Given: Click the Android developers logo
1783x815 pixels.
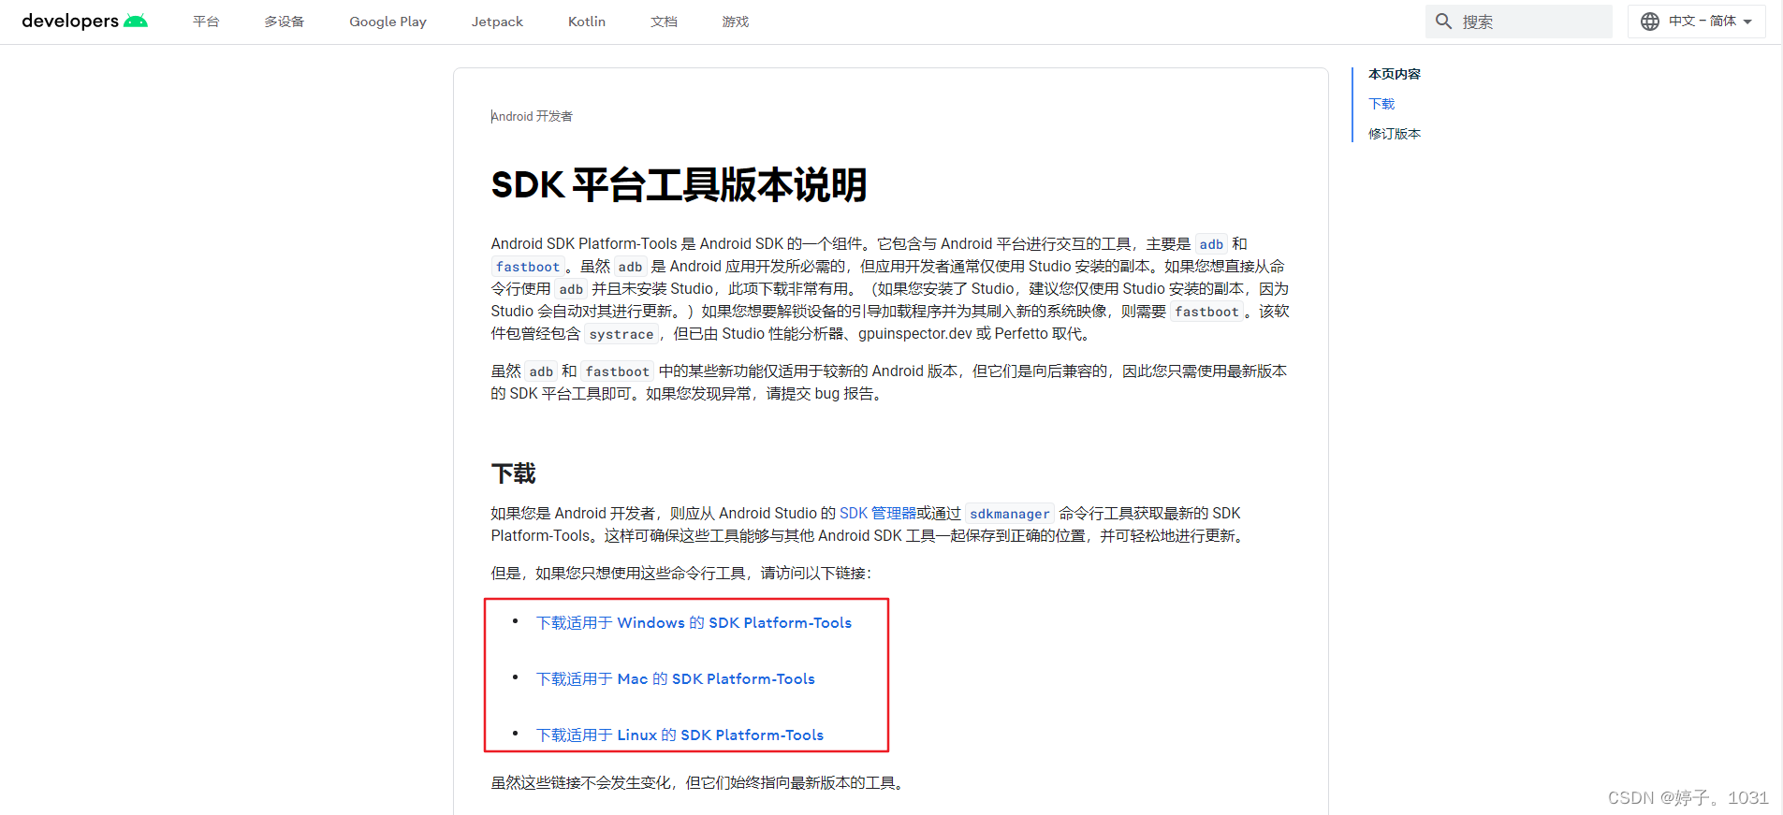Looking at the screenshot, I should click(84, 21).
